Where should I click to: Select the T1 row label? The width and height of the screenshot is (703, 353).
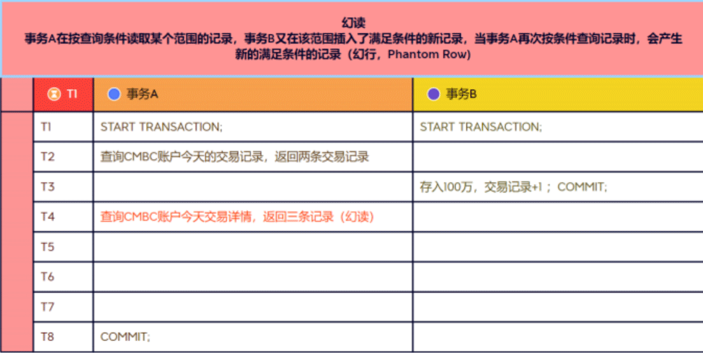point(46,127)
